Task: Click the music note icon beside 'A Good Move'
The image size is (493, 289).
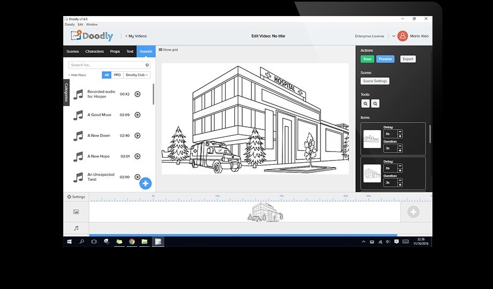Action: click(78, 115)
